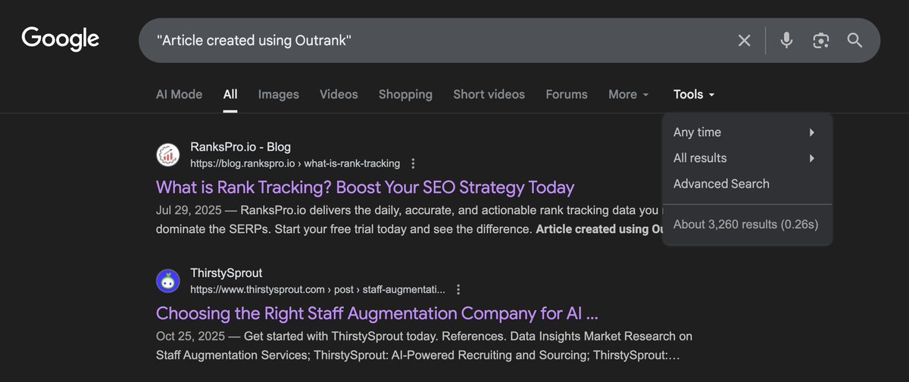Open the three-dot menu beside the ThirstySprout URL

pyautogui.click(x=458, y=289)
